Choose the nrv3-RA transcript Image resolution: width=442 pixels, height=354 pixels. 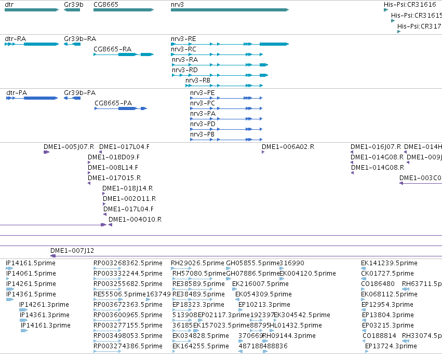(220, 65)
